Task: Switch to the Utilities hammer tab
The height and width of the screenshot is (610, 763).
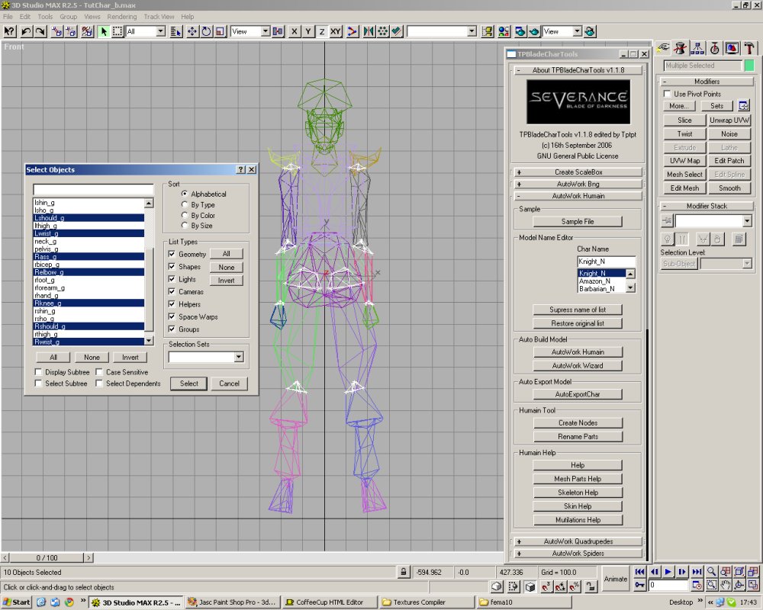Action: [x=749, y=48]
